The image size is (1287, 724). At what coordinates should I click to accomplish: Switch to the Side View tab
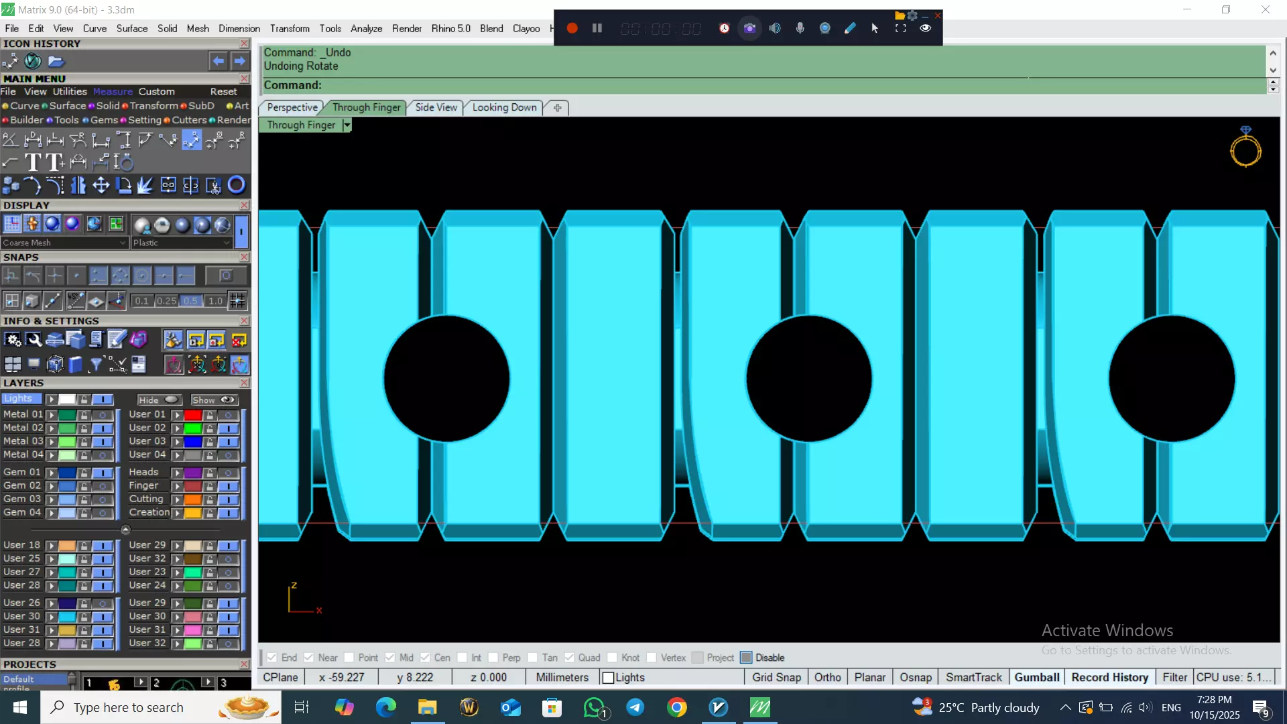[x=436, y=107]
